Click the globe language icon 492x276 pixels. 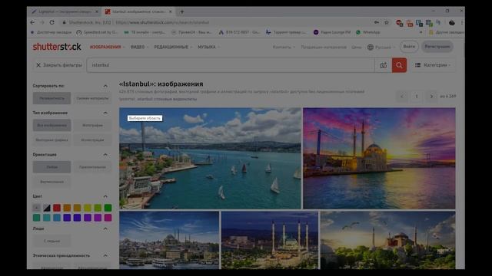[371, 48]
